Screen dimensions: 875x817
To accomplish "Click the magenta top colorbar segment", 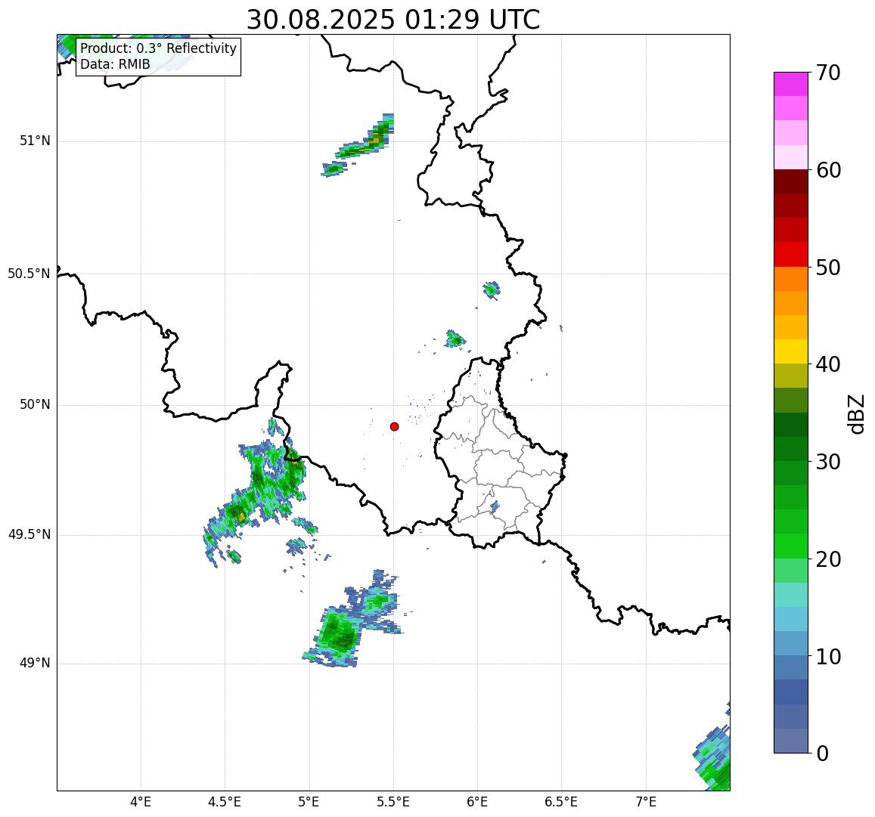I will pos(791,84).
